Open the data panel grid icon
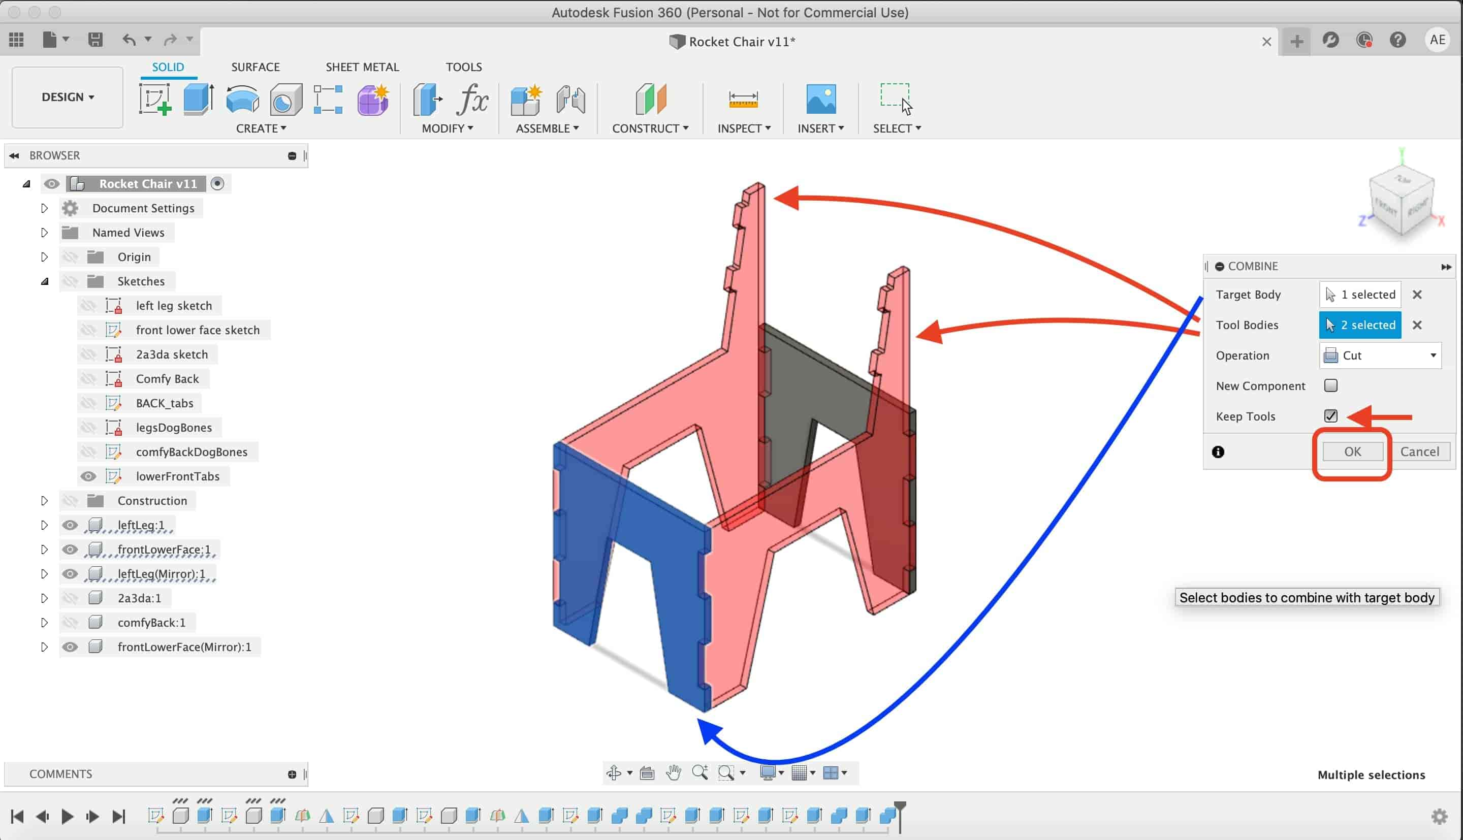The height and width of the screenshot is (840, 1463). 16,40
